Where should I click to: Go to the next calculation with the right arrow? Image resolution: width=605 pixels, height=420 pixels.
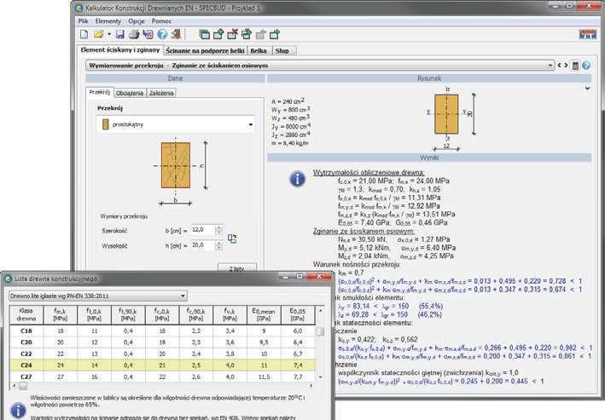click(x=566, y=66)
